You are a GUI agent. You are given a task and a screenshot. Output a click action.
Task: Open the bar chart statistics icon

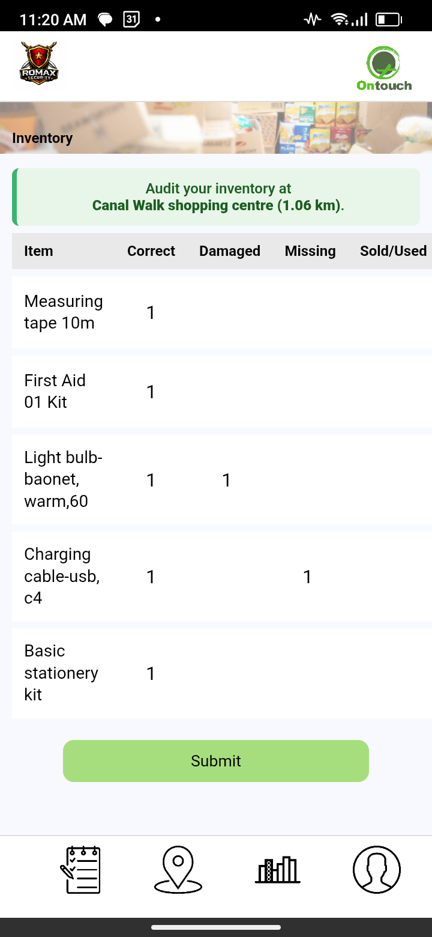coord(277,869)
